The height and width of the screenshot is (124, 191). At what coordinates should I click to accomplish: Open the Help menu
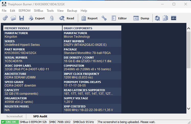[x=84, y=11]
